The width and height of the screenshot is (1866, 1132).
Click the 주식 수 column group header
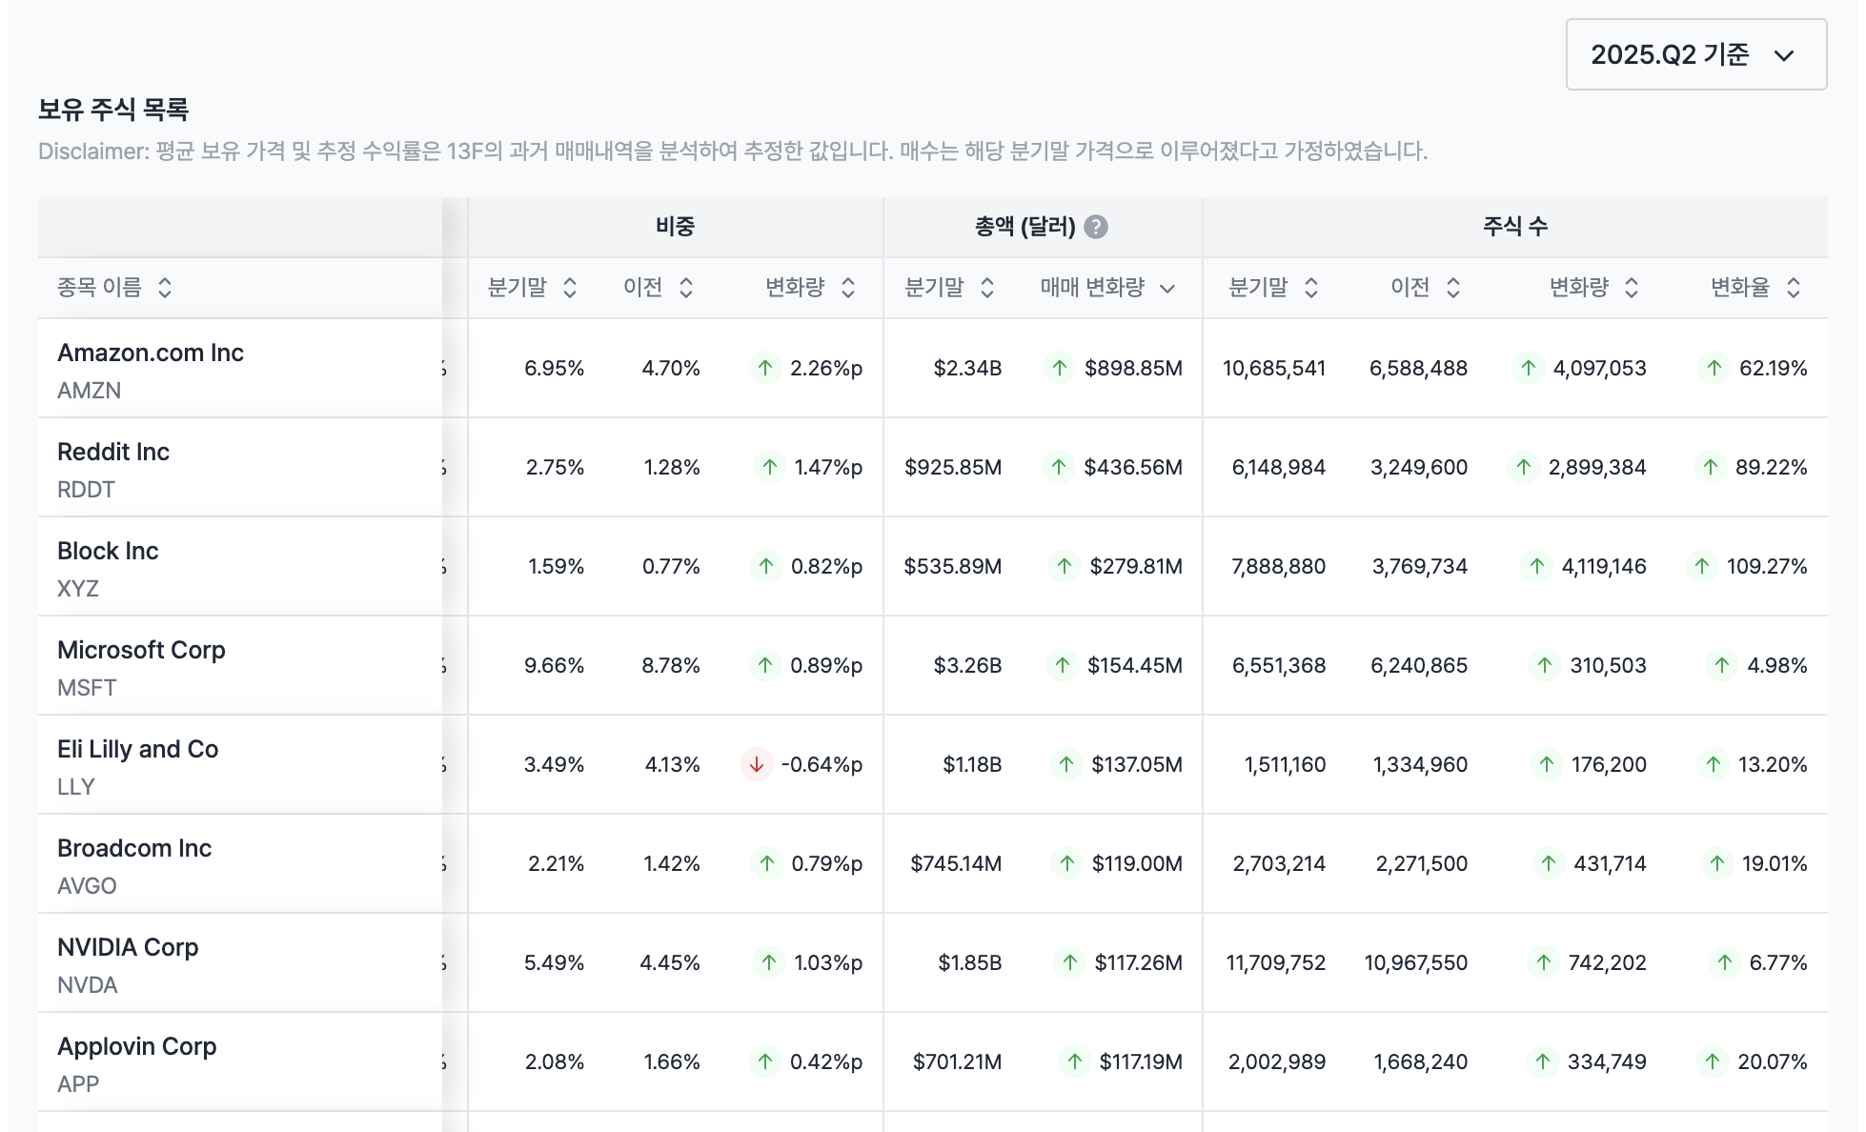(1515, 227)
